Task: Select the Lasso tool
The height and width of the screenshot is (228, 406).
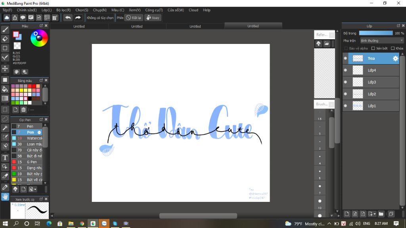Action: [5, 119]
